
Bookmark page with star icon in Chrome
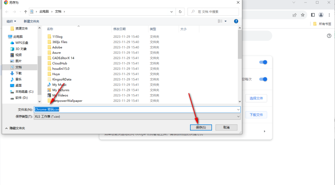click(x=303, y=15)
